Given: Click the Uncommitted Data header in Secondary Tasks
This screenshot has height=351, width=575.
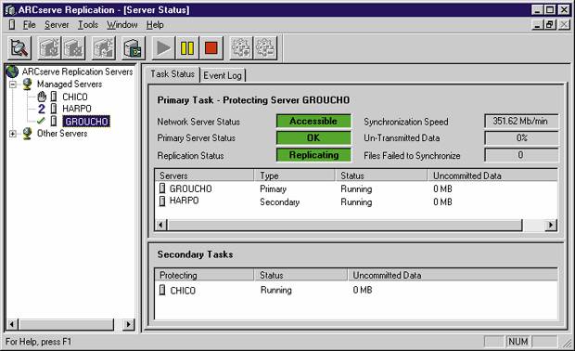Looking at the screenshot, I should click(453, 275).
